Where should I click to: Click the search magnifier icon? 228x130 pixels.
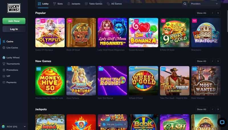pyautogui.click(x=185, y=4)
